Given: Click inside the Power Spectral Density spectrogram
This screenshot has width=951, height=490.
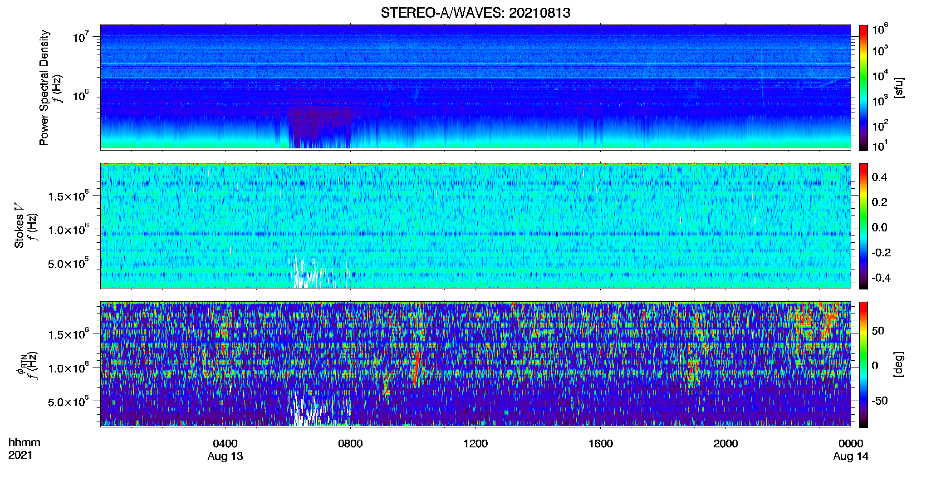Looking at the screenshot, I should tap(475, 87).
